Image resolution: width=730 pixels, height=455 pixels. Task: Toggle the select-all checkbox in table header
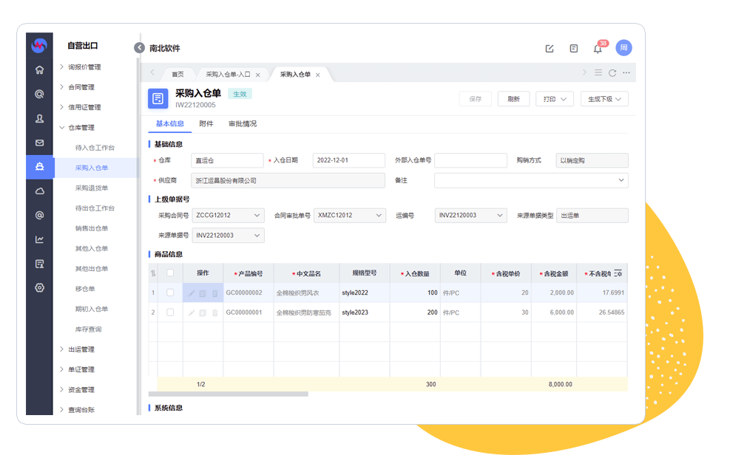170,273
